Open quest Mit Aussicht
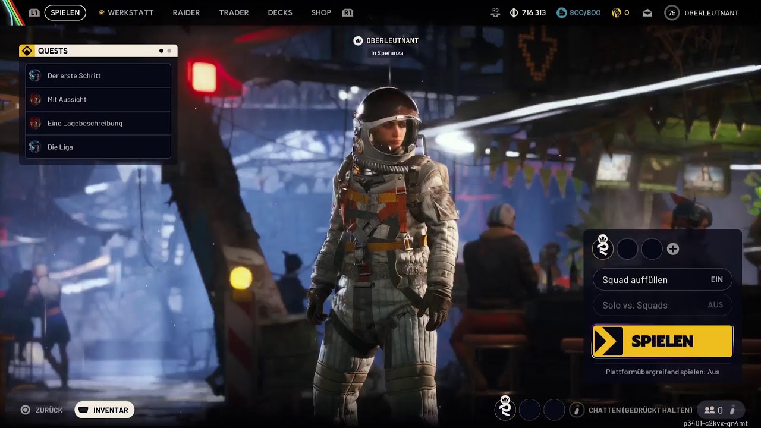761x428 pixels. (99, 99)
